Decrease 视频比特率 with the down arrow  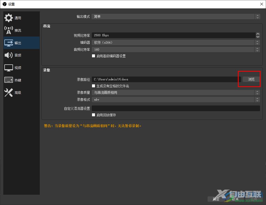[x=258, y=37]
